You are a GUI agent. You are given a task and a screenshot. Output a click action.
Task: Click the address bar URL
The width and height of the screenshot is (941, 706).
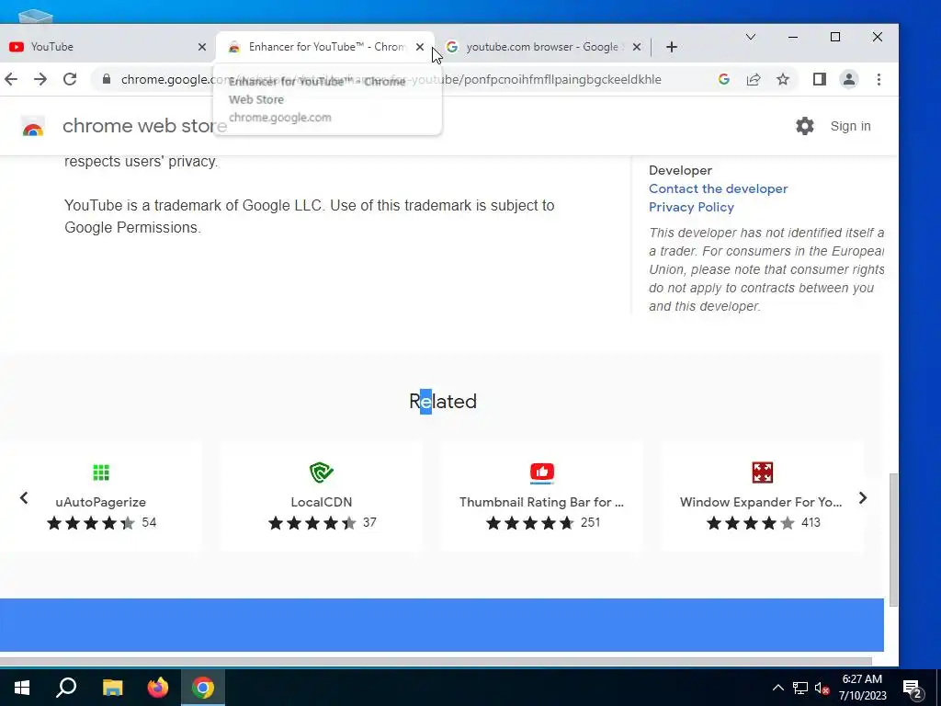(391, 79)
